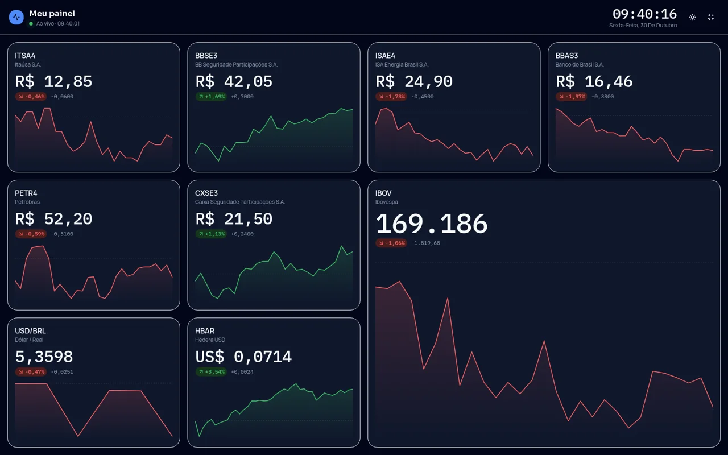Click the CXSE3 +1,13% badge

pos(211,234)
